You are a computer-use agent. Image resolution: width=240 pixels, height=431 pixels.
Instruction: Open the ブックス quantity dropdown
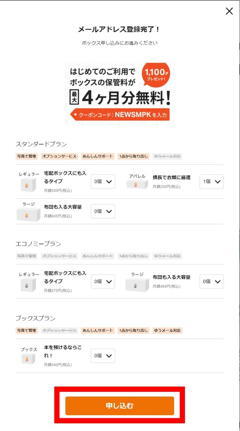pyautogui.click(x=103, y=356)
